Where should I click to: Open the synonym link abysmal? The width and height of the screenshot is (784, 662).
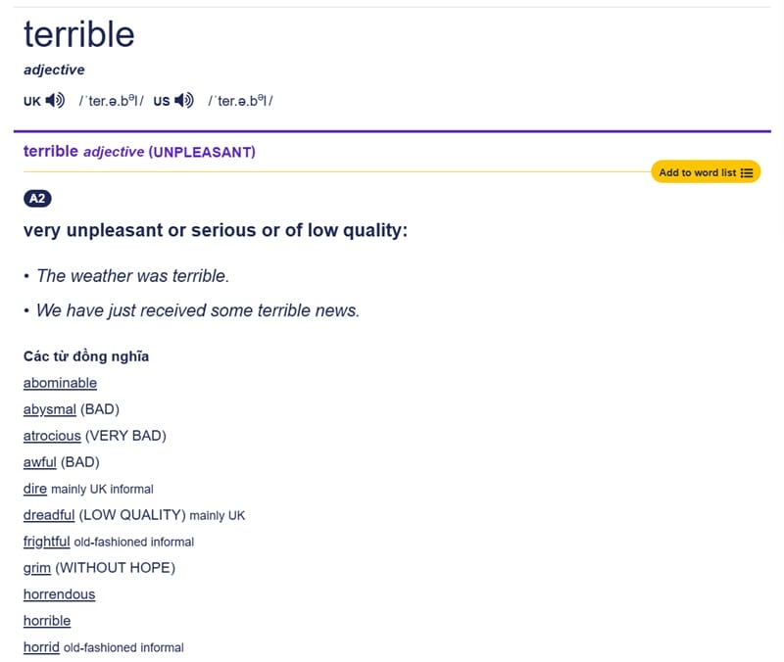[49, 409]
